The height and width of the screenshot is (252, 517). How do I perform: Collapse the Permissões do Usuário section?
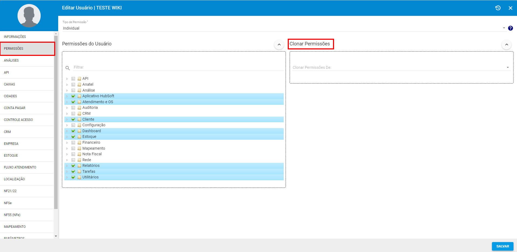point(279,45)
